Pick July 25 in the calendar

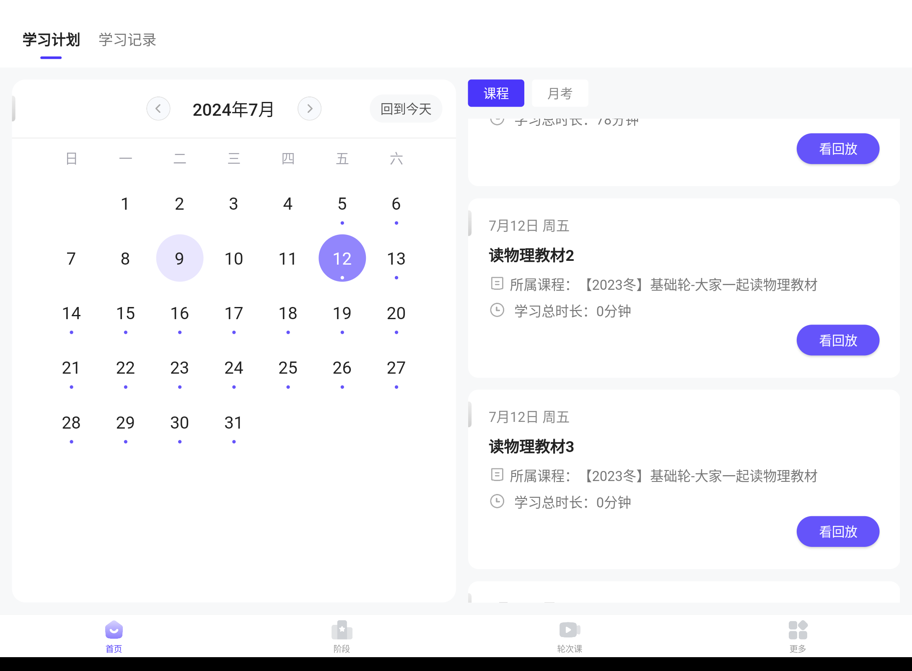(288, 368)
